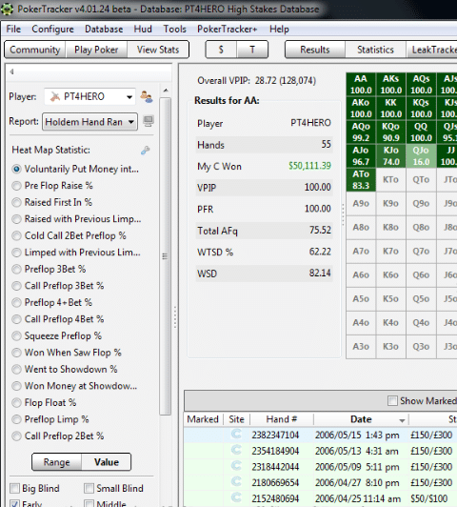This screenshot has height=507, width=457.
Task: Enable the Big Blind checkbox
Action: click(x=15, y=488)
